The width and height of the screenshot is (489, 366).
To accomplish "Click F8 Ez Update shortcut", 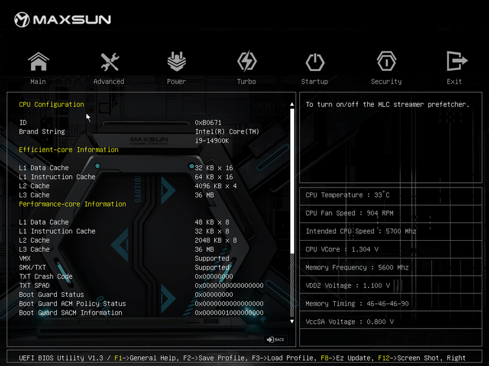I will 347,358.
